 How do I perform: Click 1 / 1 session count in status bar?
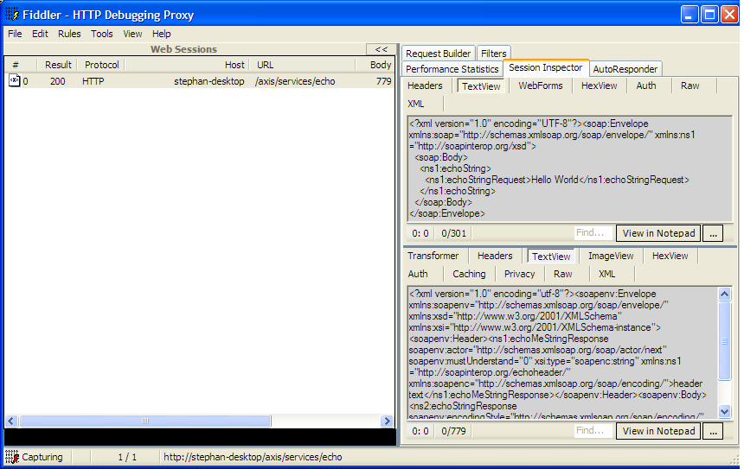127,457
